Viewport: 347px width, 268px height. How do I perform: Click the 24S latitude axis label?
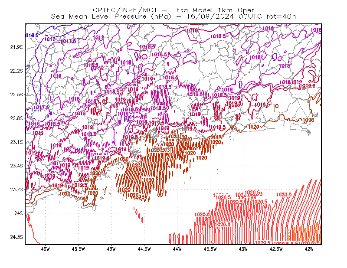point(19,213)
